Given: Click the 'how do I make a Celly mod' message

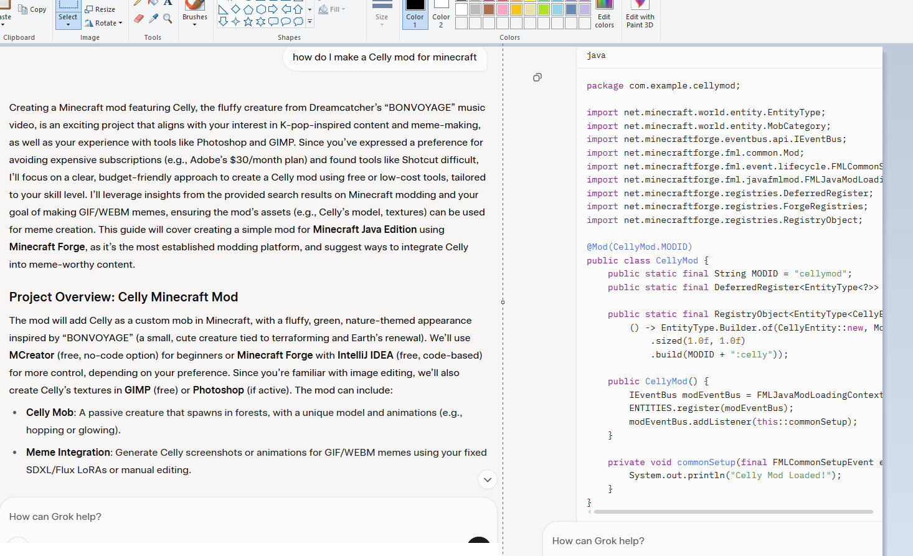Looking at the screenshot, I should pos(385,57).
